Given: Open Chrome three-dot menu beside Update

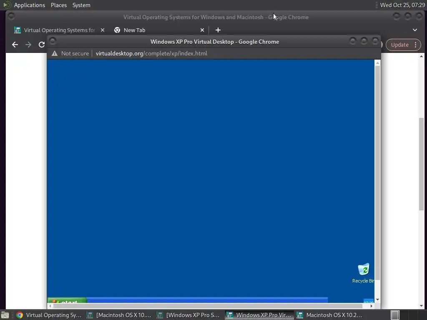Looking at the screenshot, I should pyautogui.click(x=416, y=45).
